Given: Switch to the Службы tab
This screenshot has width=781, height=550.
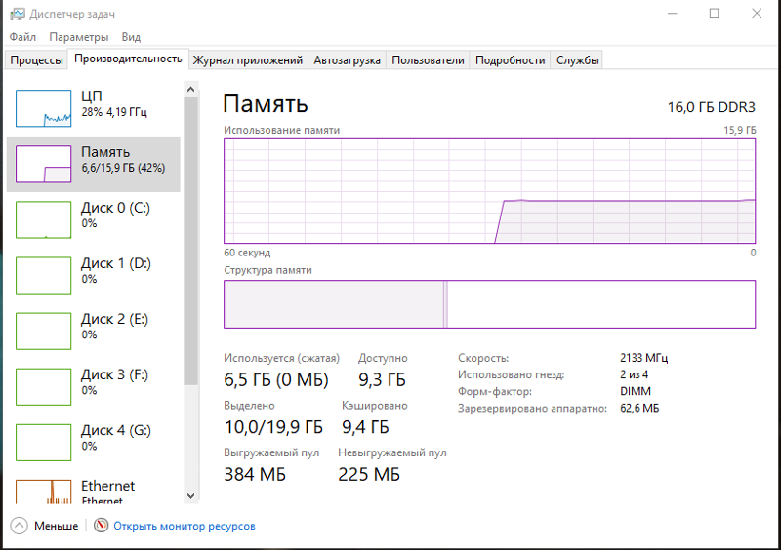Looking at the screenshot, I should pyautogui.click(x=577, y=60).
